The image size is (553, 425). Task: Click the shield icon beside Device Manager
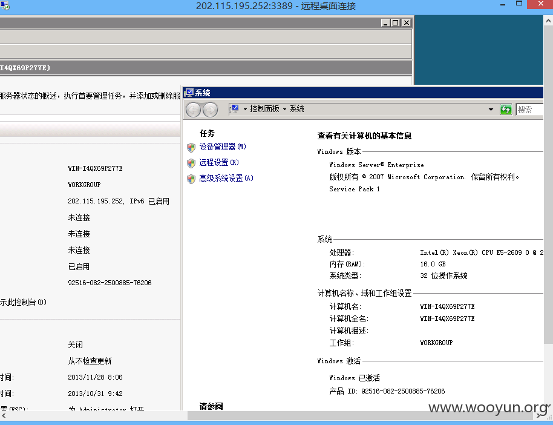(x=191, y=147)
